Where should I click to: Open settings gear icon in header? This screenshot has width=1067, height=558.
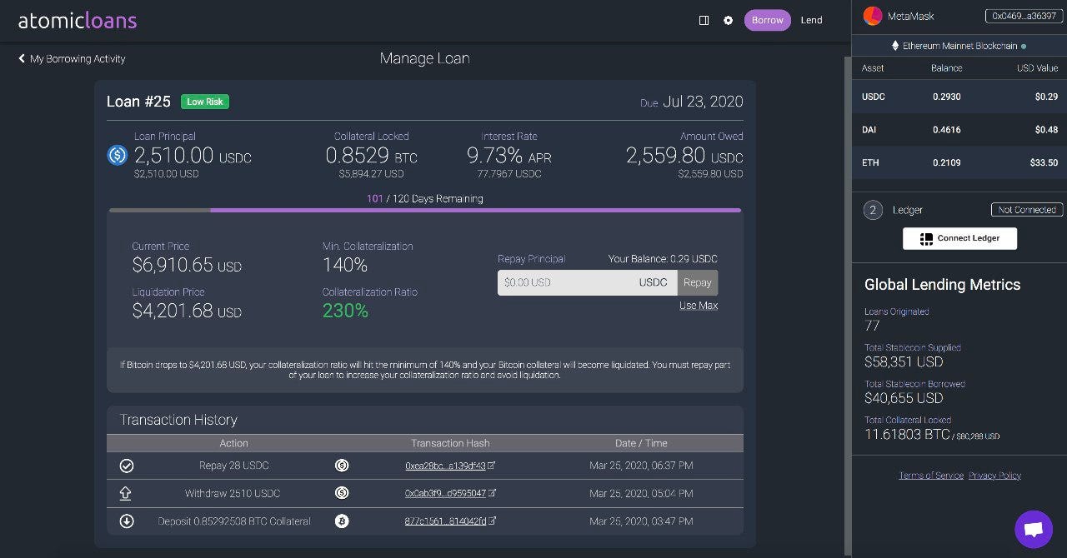point(728,20)
